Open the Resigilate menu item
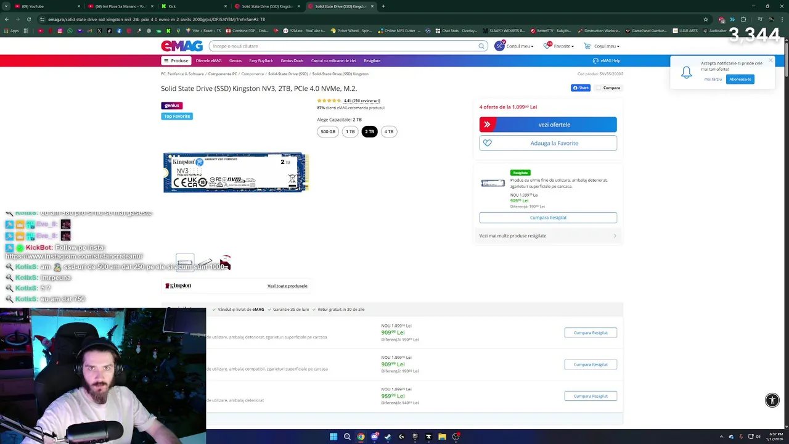The image size is (789, 444). click(372, 61)
